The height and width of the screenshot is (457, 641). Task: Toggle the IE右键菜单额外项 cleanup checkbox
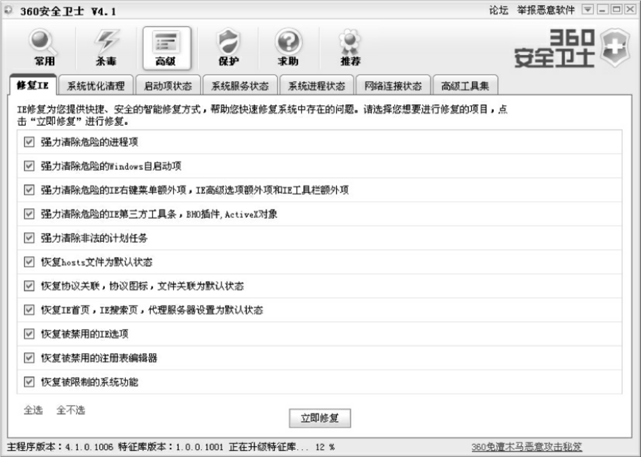point(29,190)
